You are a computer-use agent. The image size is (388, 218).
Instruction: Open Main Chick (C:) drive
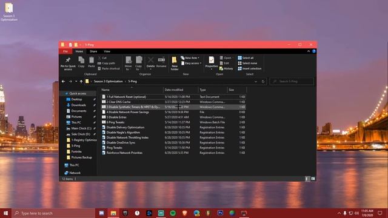coord(81,128)
